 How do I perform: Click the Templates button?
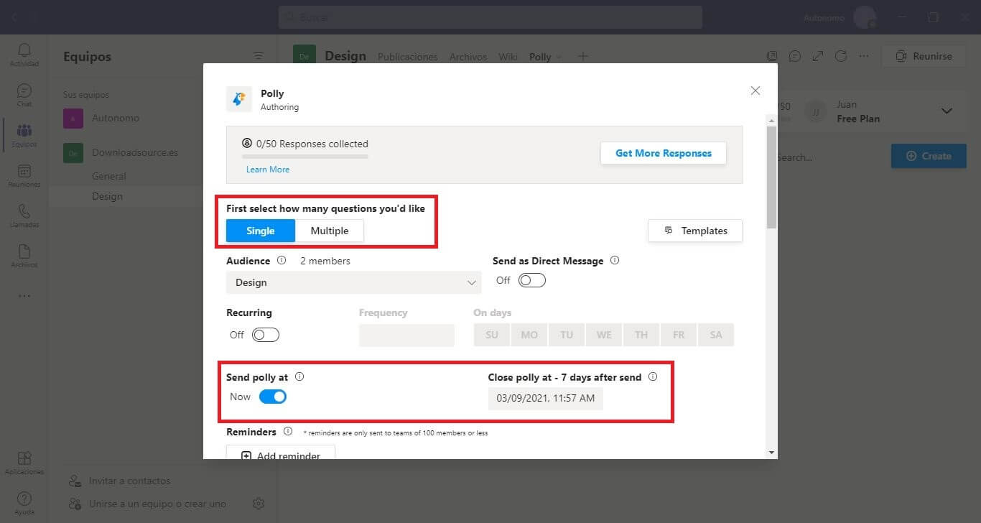tap(695, 231)
